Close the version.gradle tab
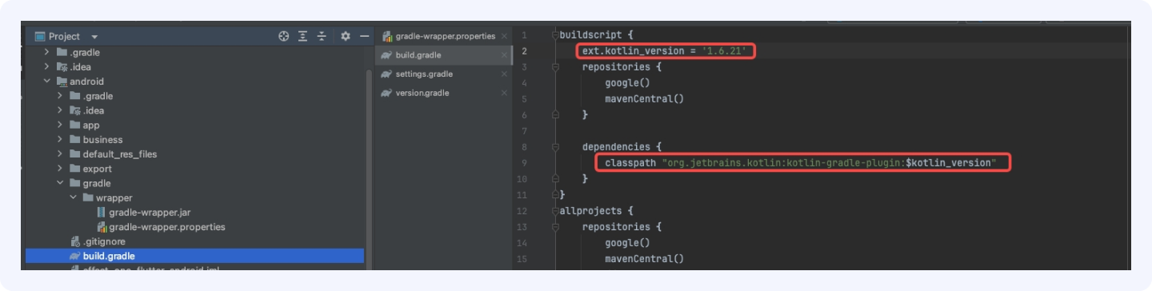 [x=504, y=94]
